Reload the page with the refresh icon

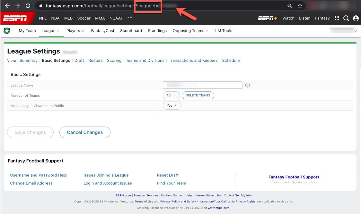pyautogui.click(x=28, y=6)
